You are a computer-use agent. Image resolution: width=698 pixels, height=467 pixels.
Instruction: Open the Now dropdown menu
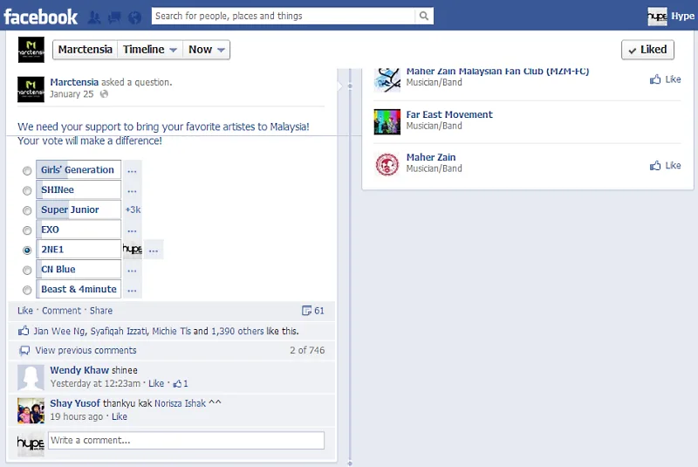tap(208, 50)
